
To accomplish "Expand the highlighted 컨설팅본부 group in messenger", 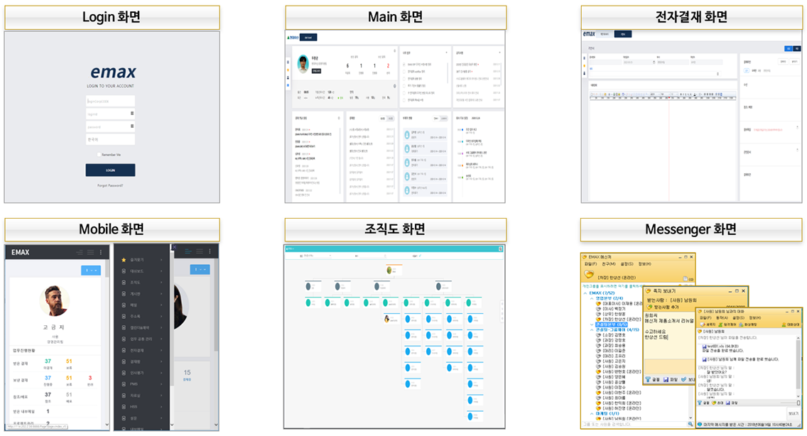I will [591, 325].
